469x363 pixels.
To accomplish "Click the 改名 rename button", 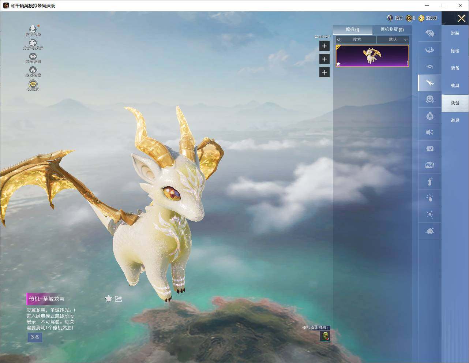I will pos(35,337).
